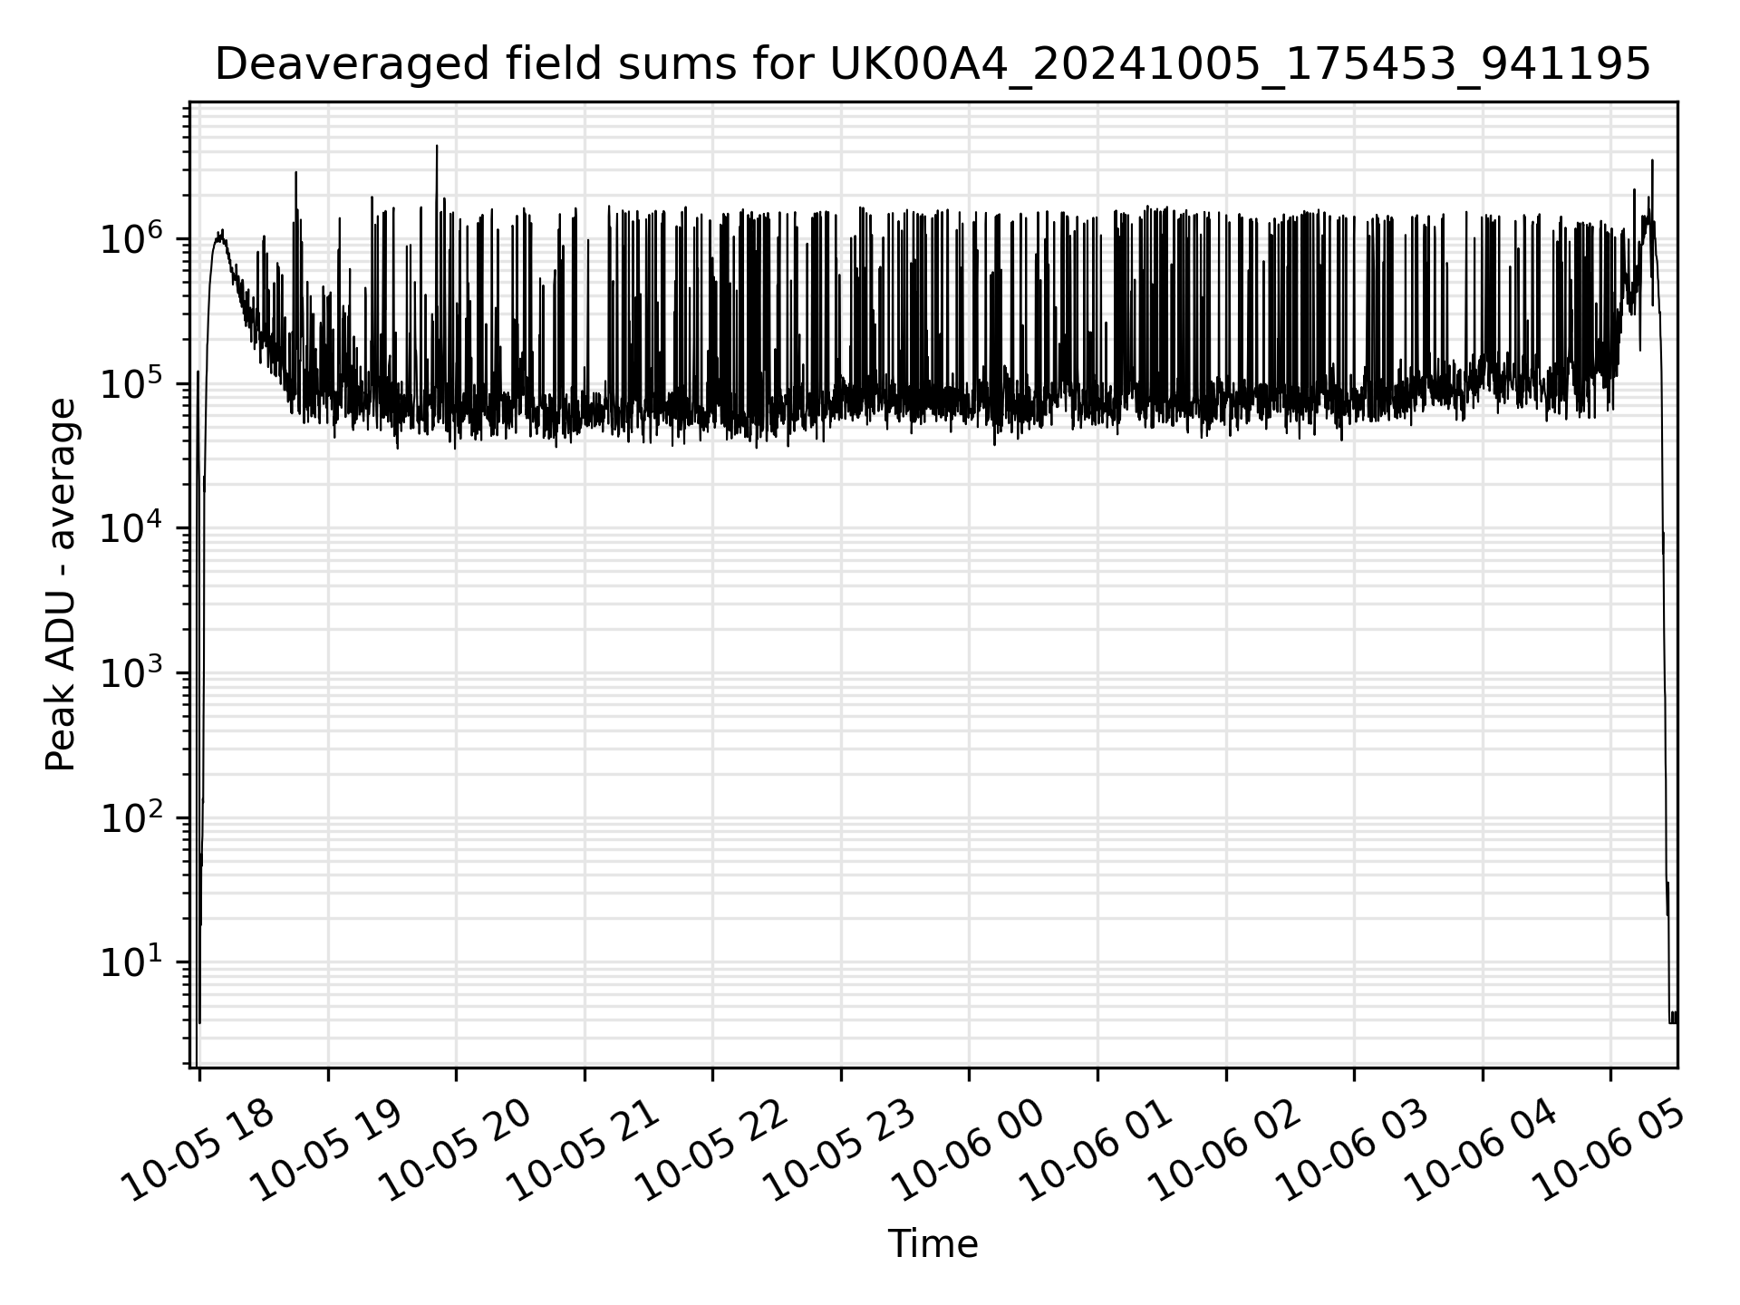
Task: Click the x tick label '10-05 18'
Action: click(x=199, y=1150)
